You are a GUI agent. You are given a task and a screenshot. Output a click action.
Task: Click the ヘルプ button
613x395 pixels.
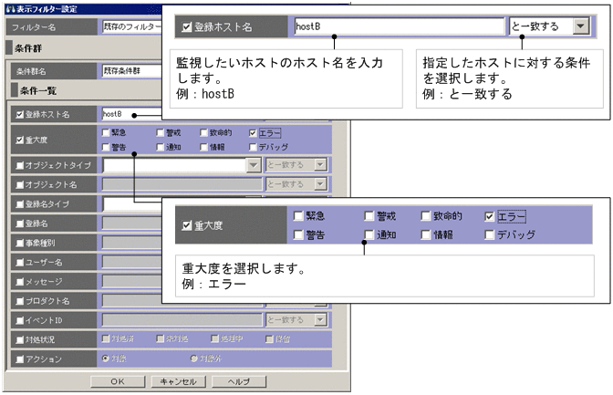(239, 381)
